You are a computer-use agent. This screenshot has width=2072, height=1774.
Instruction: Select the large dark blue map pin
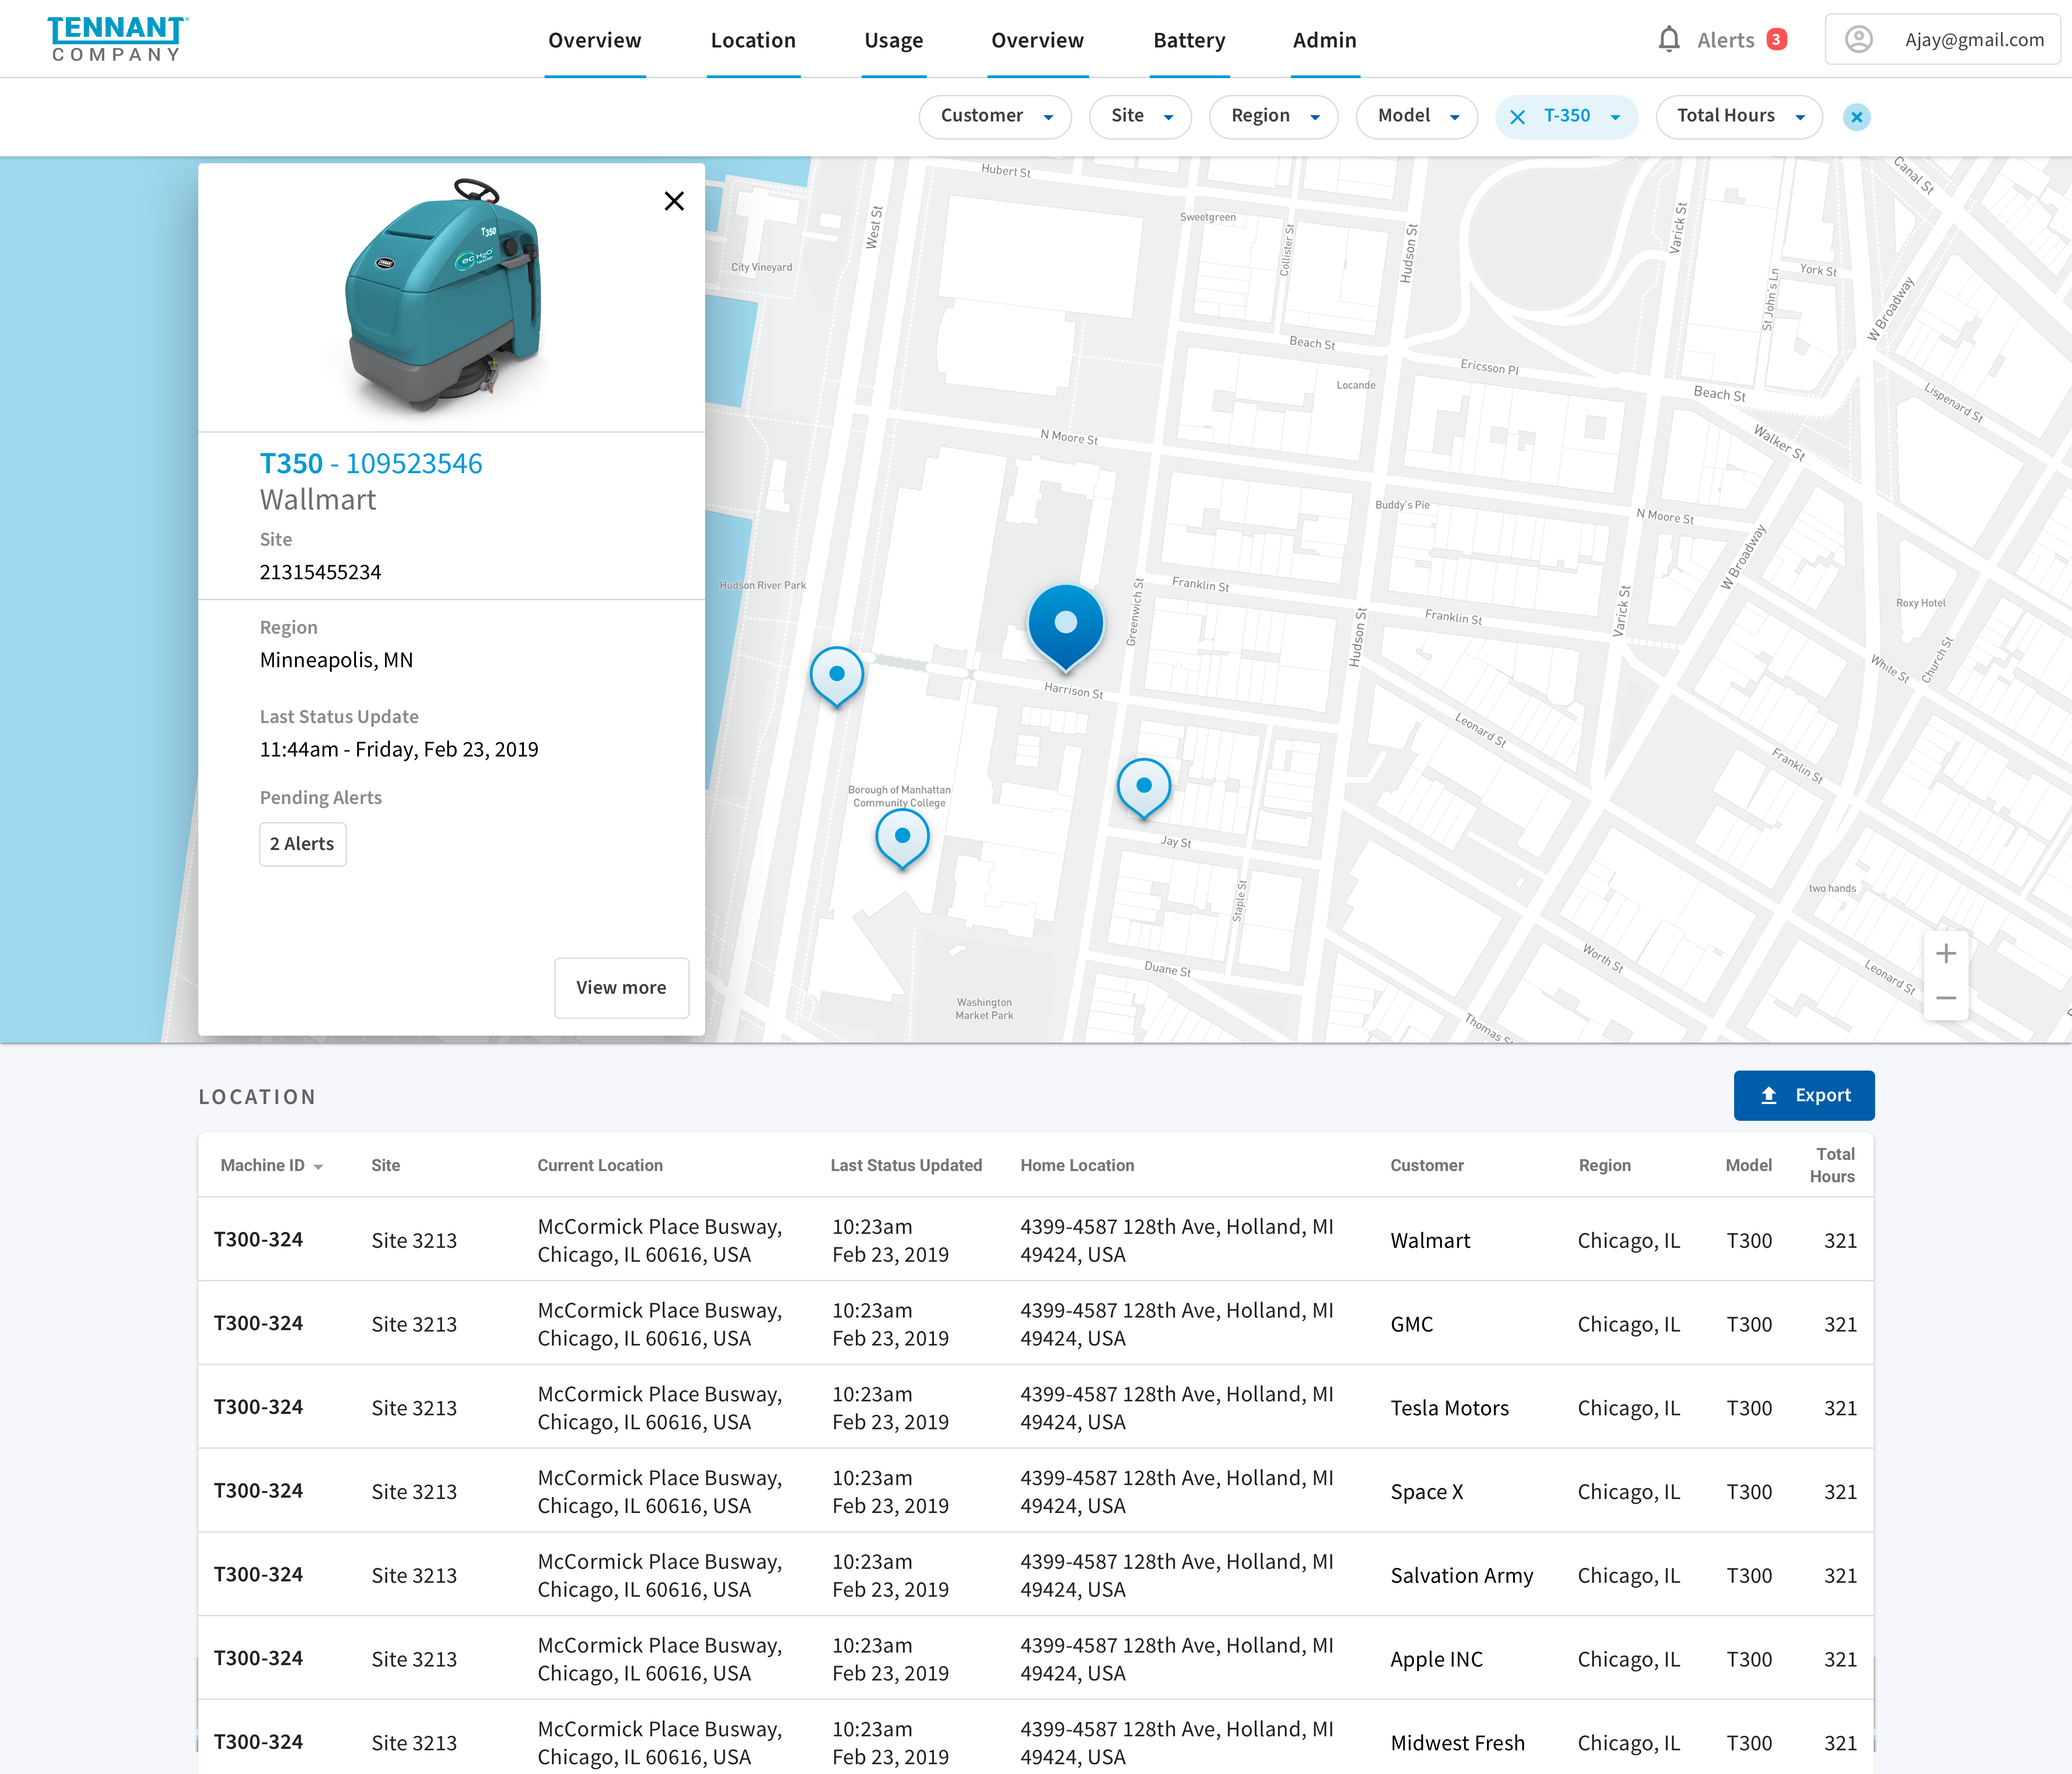1066,628
